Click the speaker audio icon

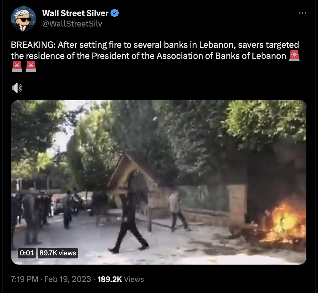pos(17,88)
